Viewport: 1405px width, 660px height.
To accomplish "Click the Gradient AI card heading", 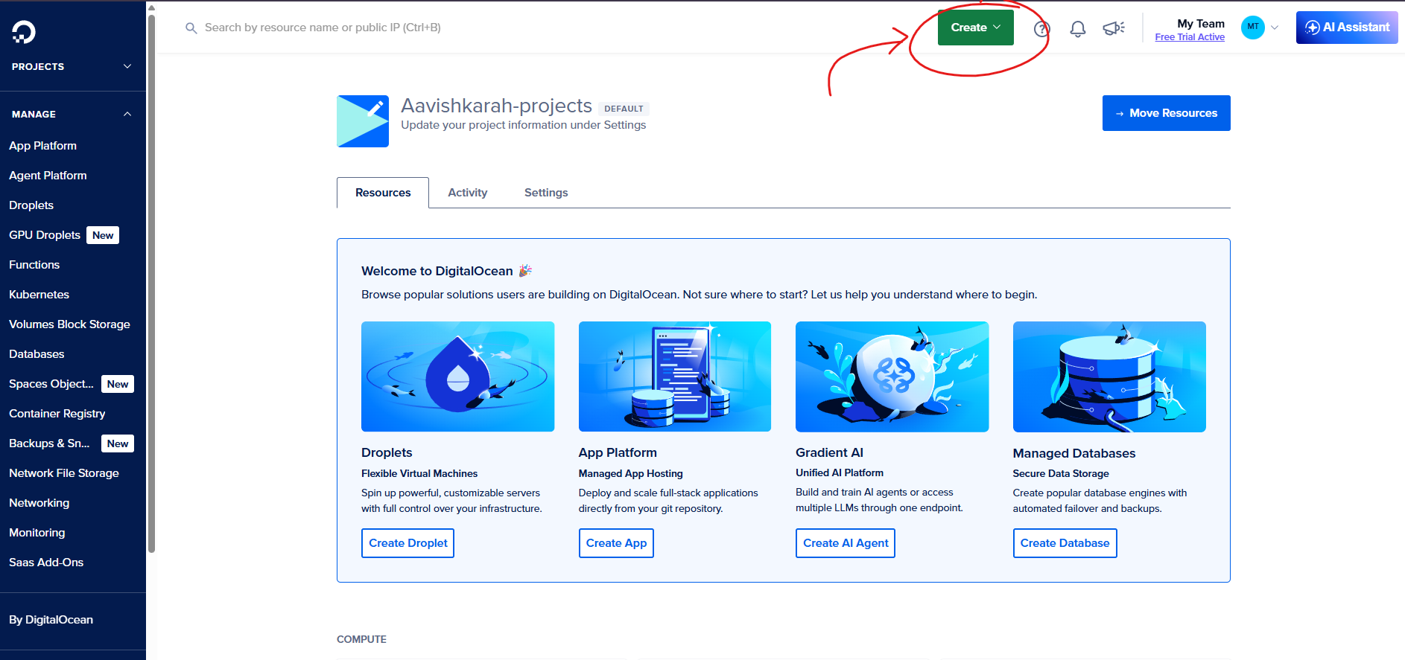I will tap(829, 452).
